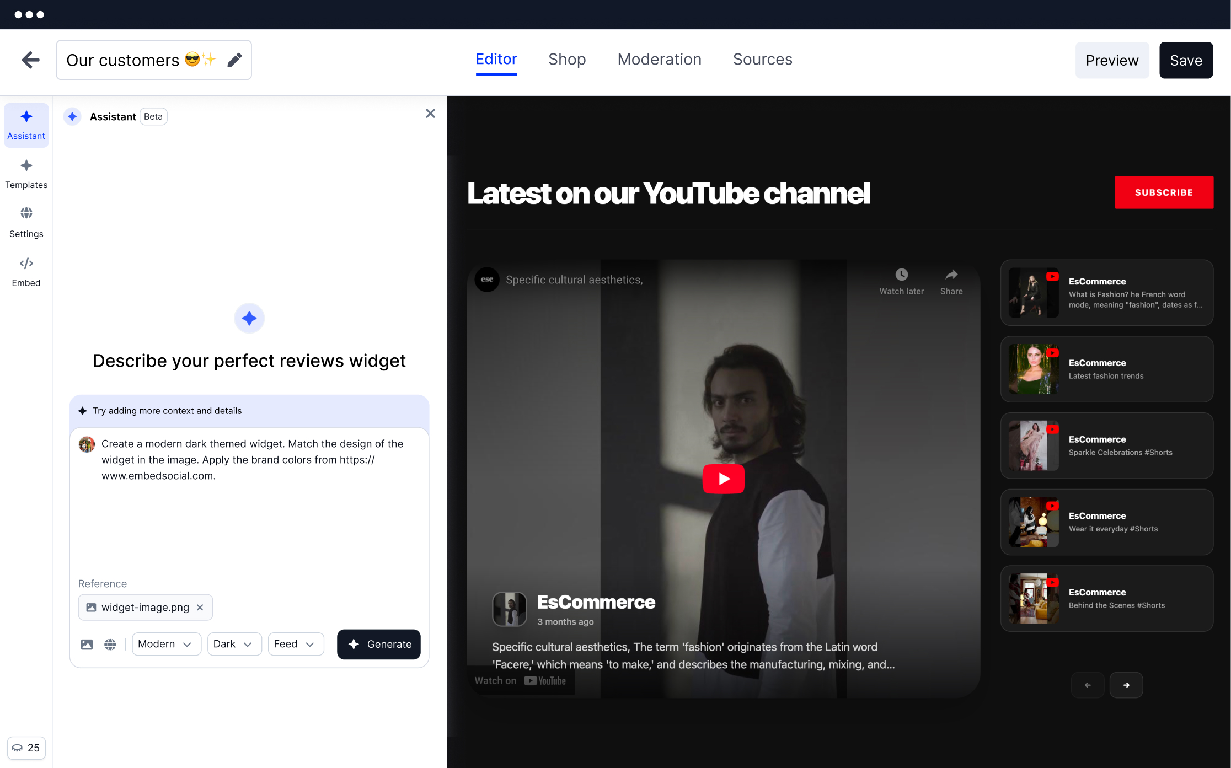Open the Settings globe icon in sidebar

(26, 213)
